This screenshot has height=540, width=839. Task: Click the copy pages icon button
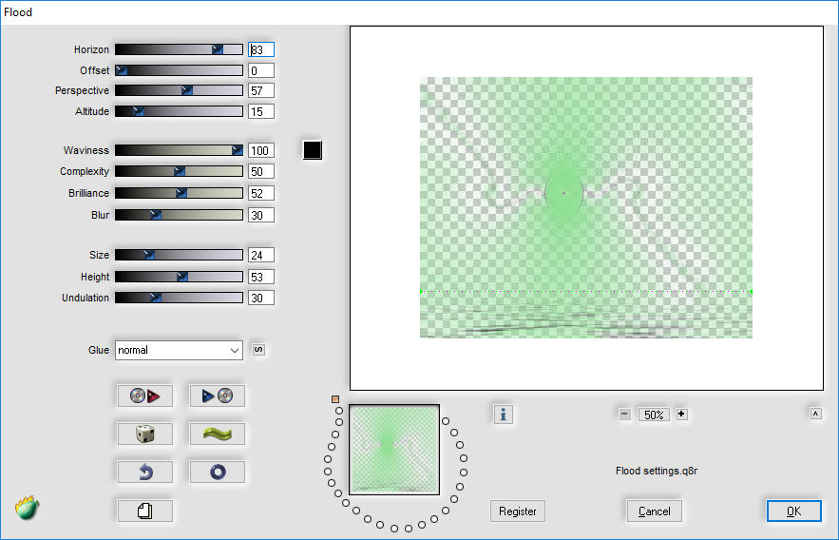(145, 511)
